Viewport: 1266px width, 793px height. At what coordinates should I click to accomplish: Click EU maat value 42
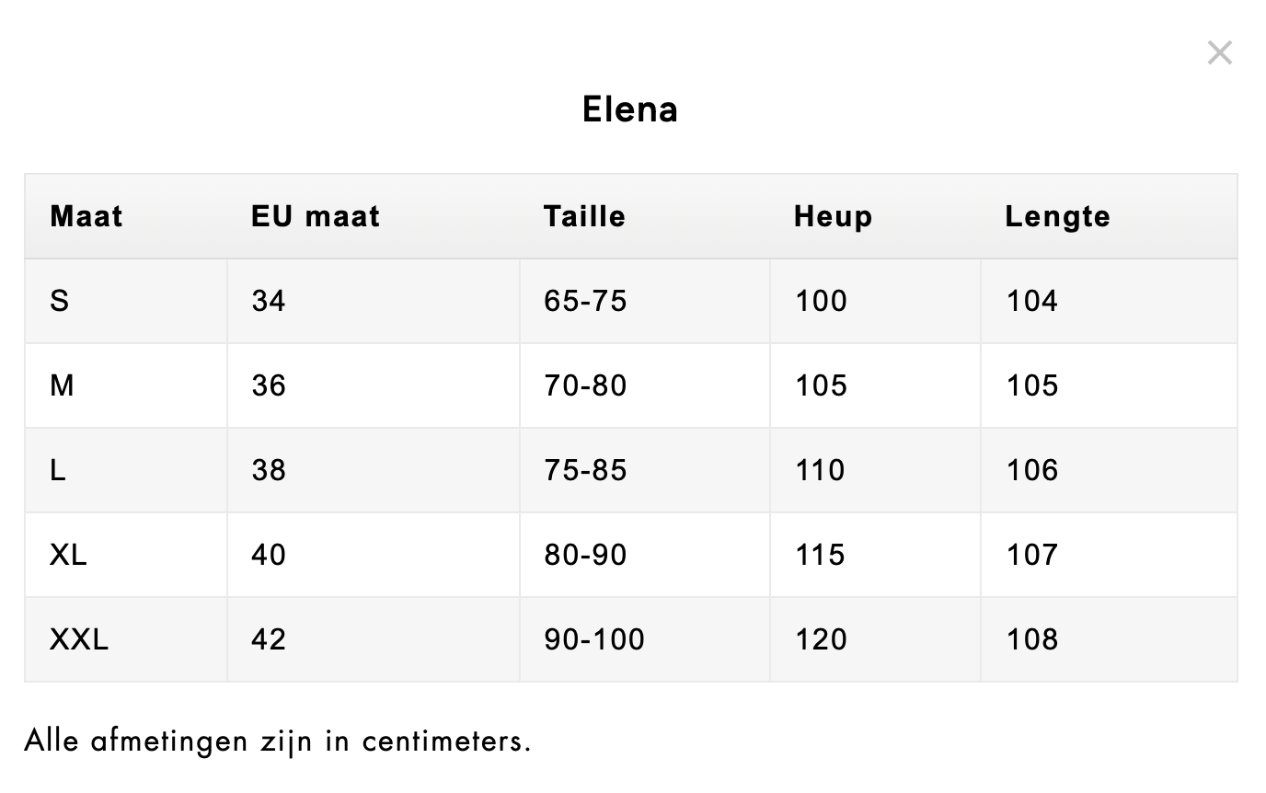268,639
